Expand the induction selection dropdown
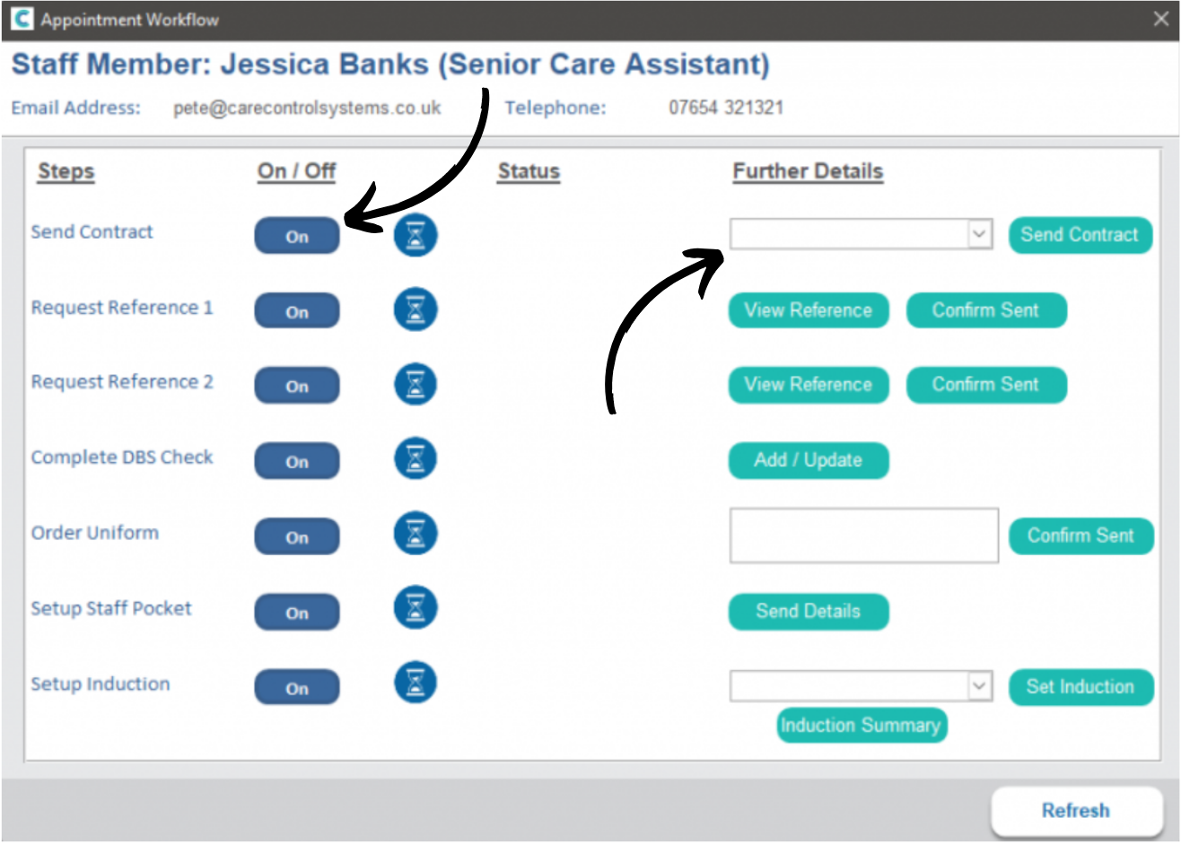Viewport: 1181px width, 844px height. pyautogui.click(x=979, y=687)
